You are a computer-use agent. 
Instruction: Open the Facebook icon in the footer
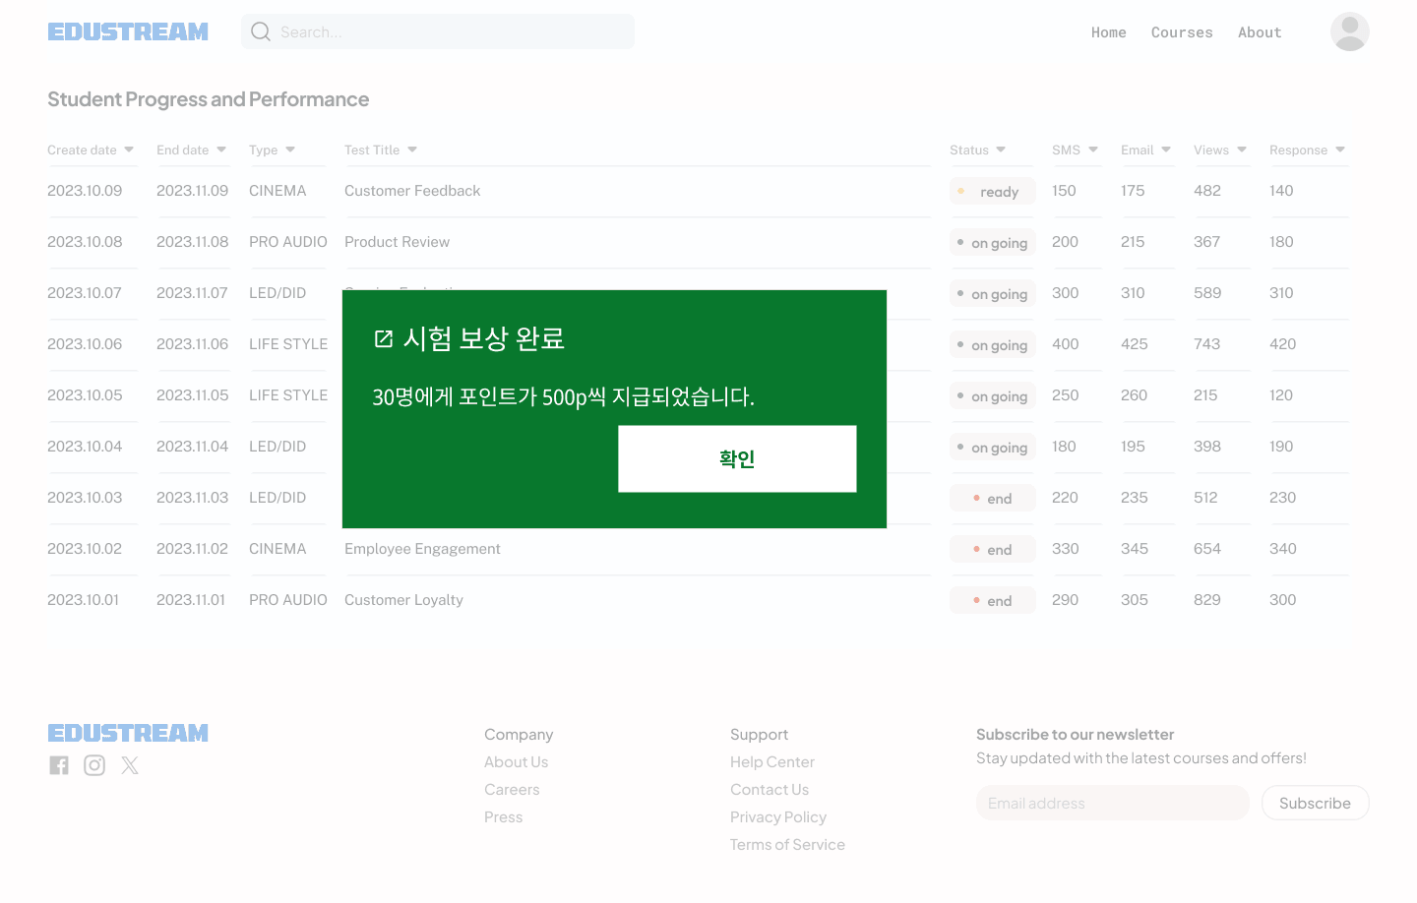(58, 764)
